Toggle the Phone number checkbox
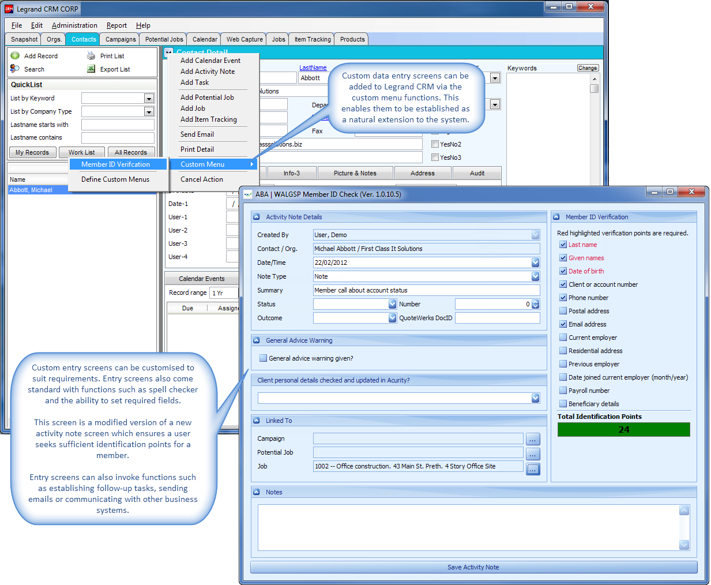Viewport: 711px width, 585px height. pyautogui.click(x=563, y=298)
